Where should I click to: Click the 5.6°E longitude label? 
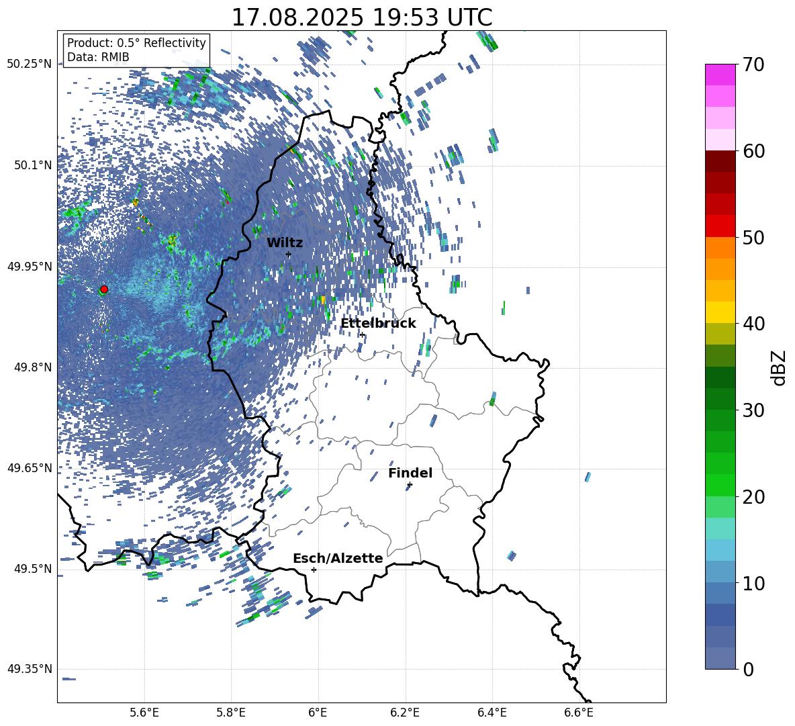[144, 713]
